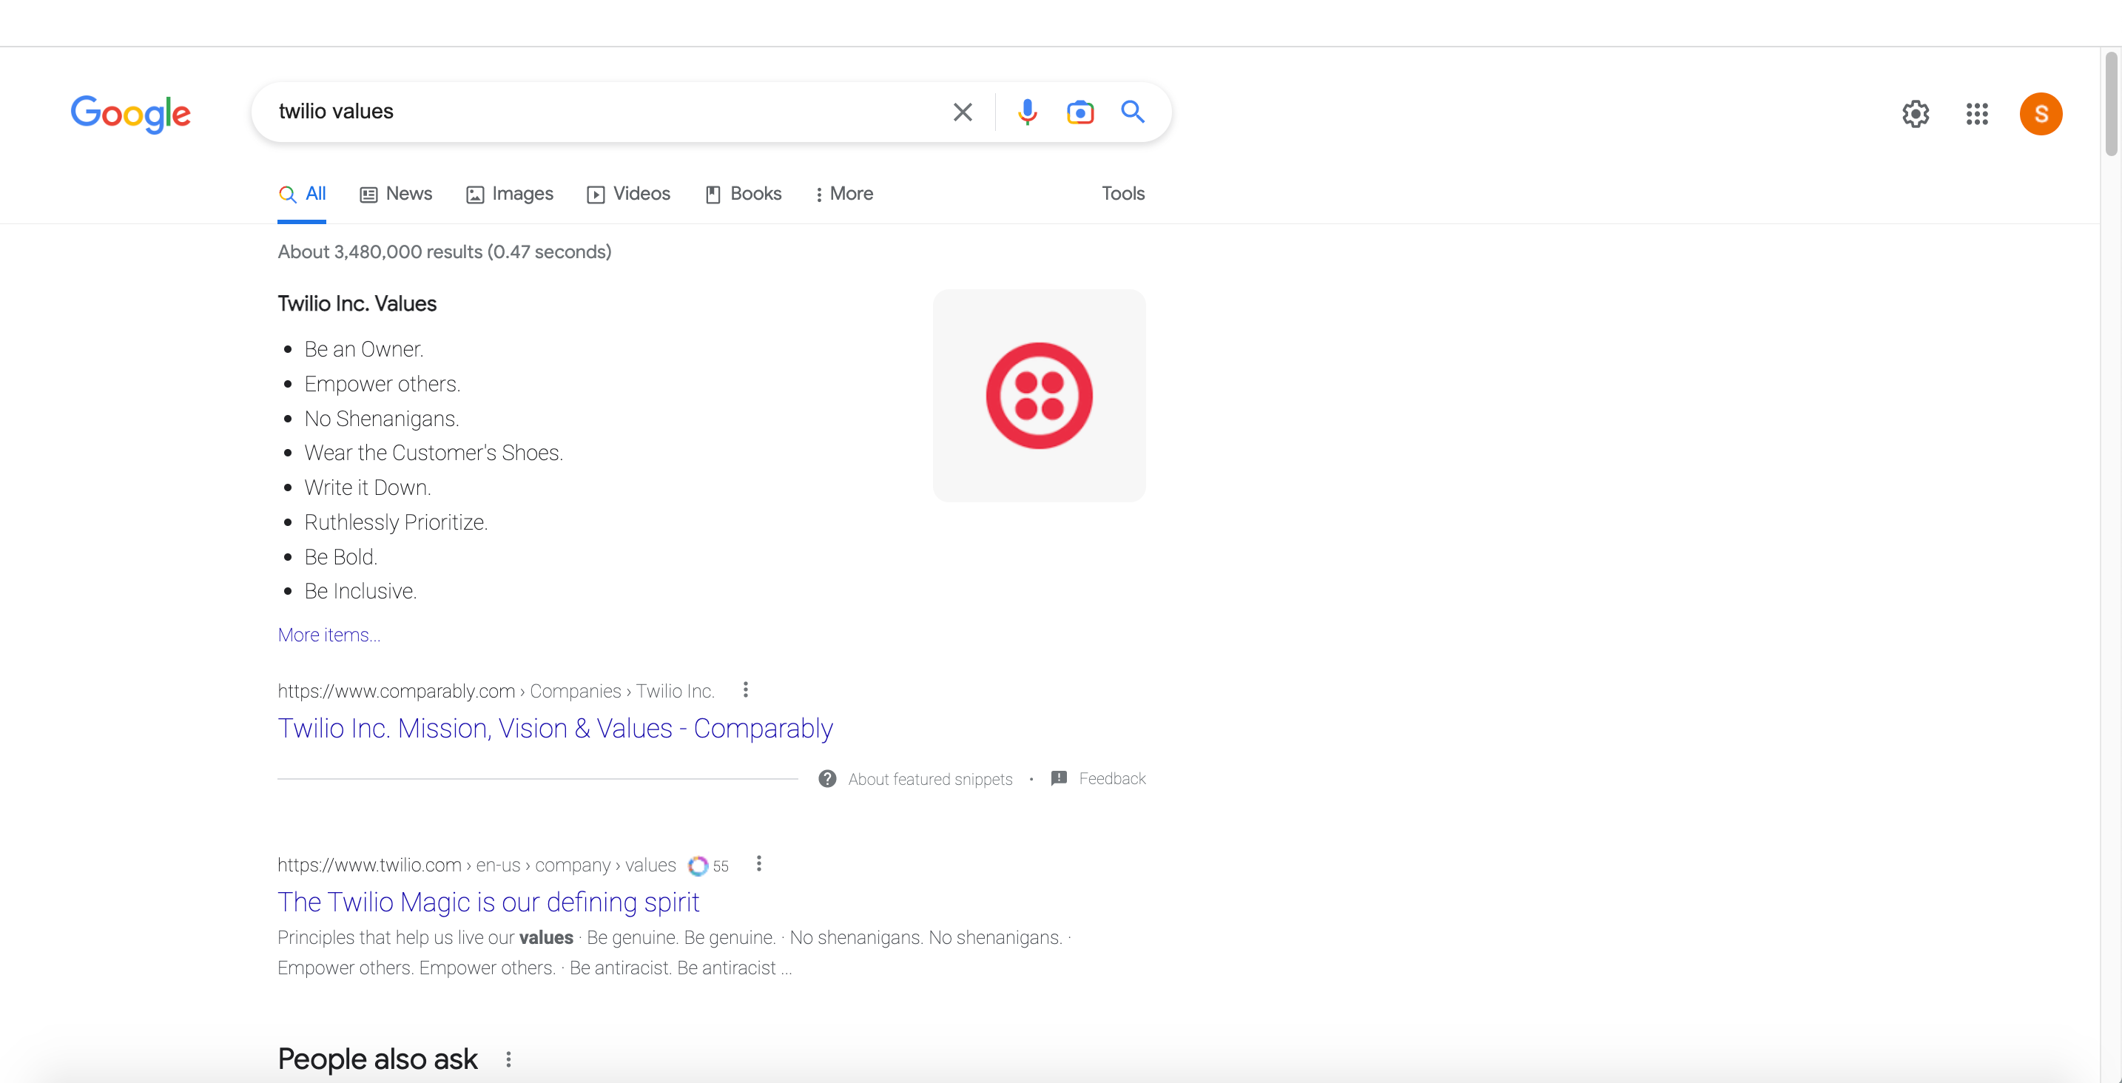Open the Tools search options
Screen dimensions: 2122x1083
pyautogui.click(x=1123, y=194)
